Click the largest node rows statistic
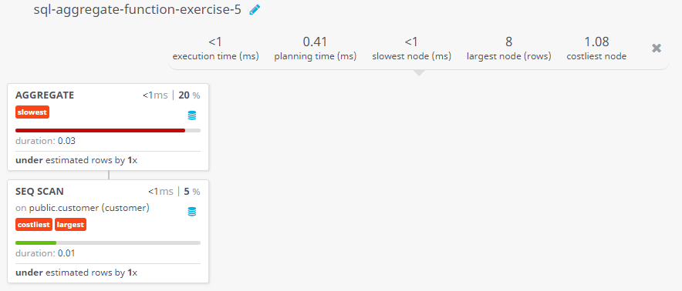Screen dimensions: 682x291 (509, 48)
